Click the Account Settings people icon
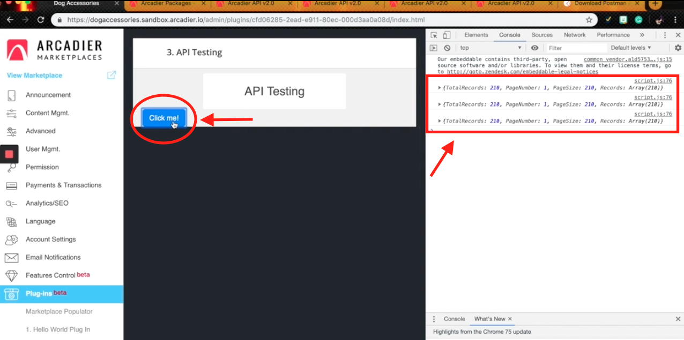This screenshot has width=684, height=340. [x=11, y=239]
